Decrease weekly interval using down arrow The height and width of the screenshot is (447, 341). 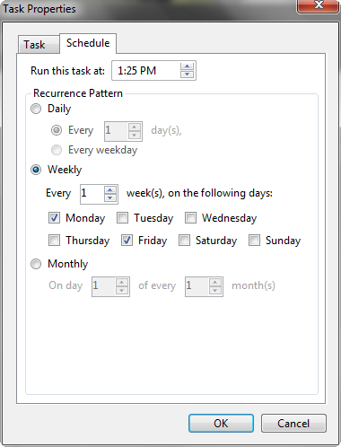(x=110, y=198)
